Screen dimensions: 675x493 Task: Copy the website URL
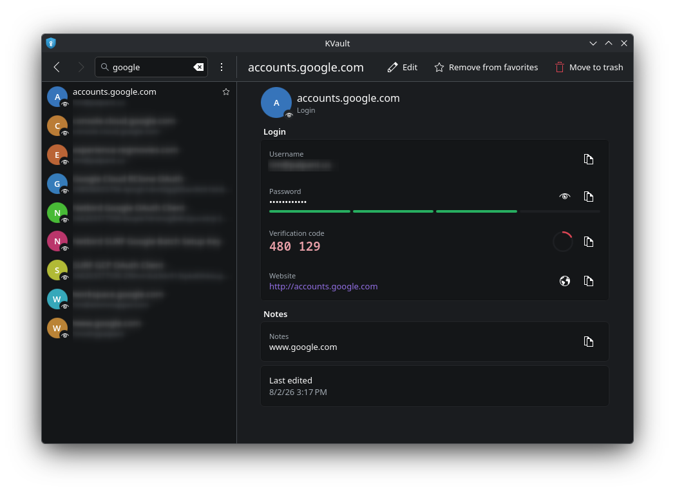pos(589,281)
